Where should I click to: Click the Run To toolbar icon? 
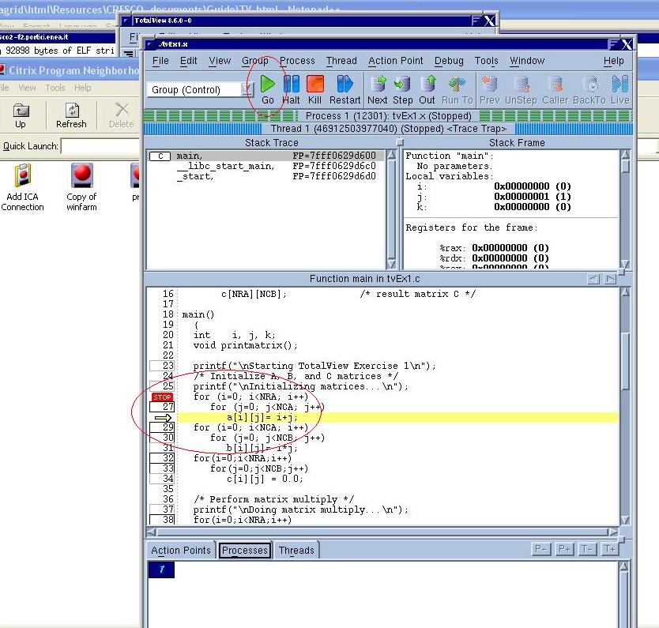(458, 89)
